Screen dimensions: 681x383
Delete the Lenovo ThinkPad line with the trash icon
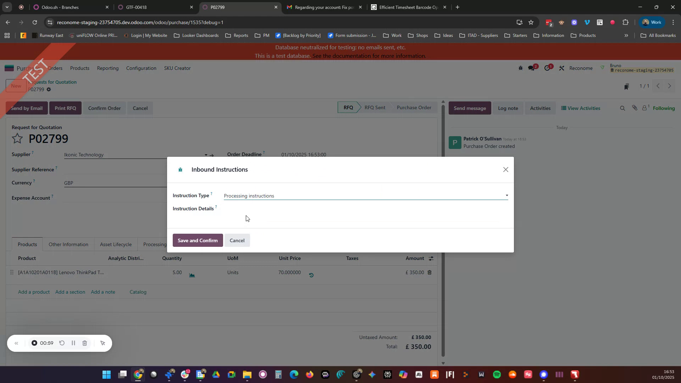point(429,272)
